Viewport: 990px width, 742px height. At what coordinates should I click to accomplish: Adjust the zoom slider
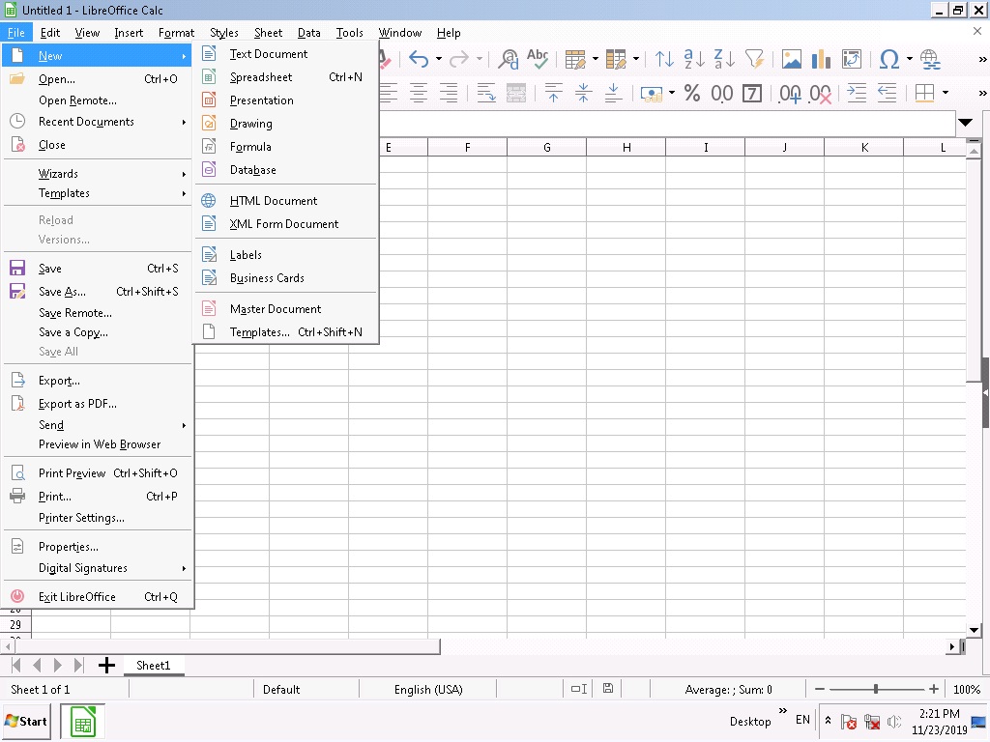pos(875,689)
